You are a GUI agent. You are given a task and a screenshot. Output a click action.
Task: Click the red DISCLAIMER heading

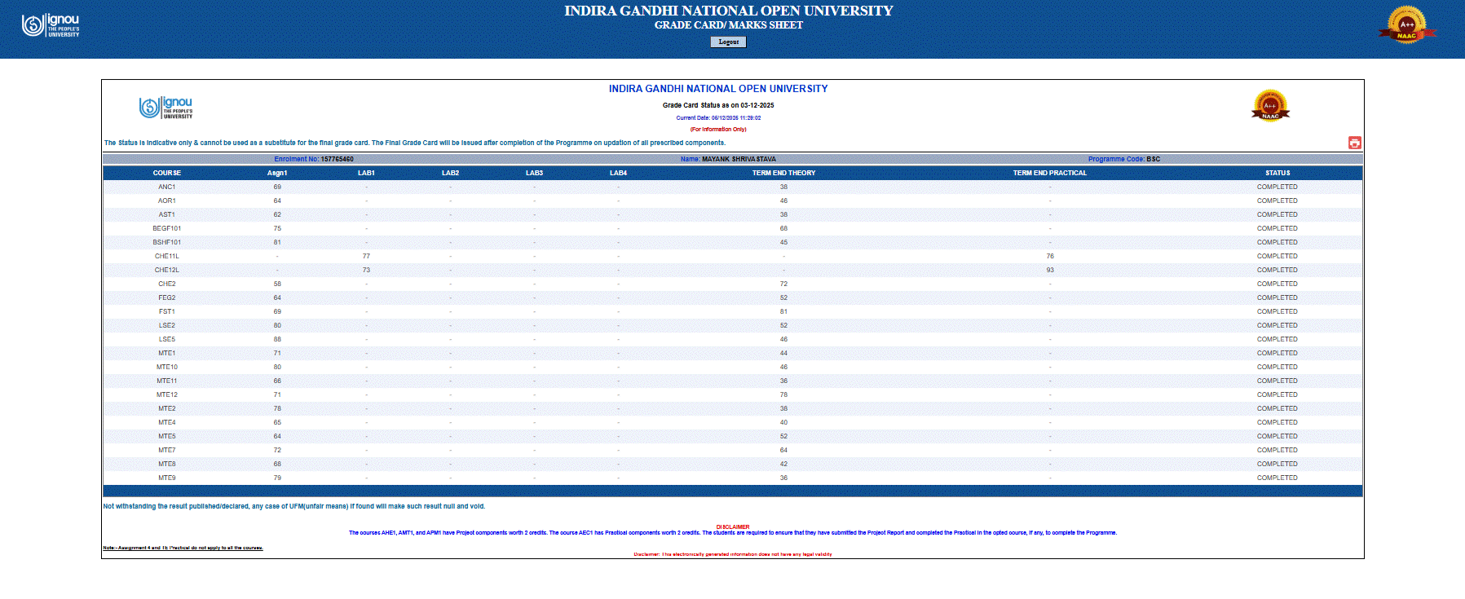pos(733,526)
